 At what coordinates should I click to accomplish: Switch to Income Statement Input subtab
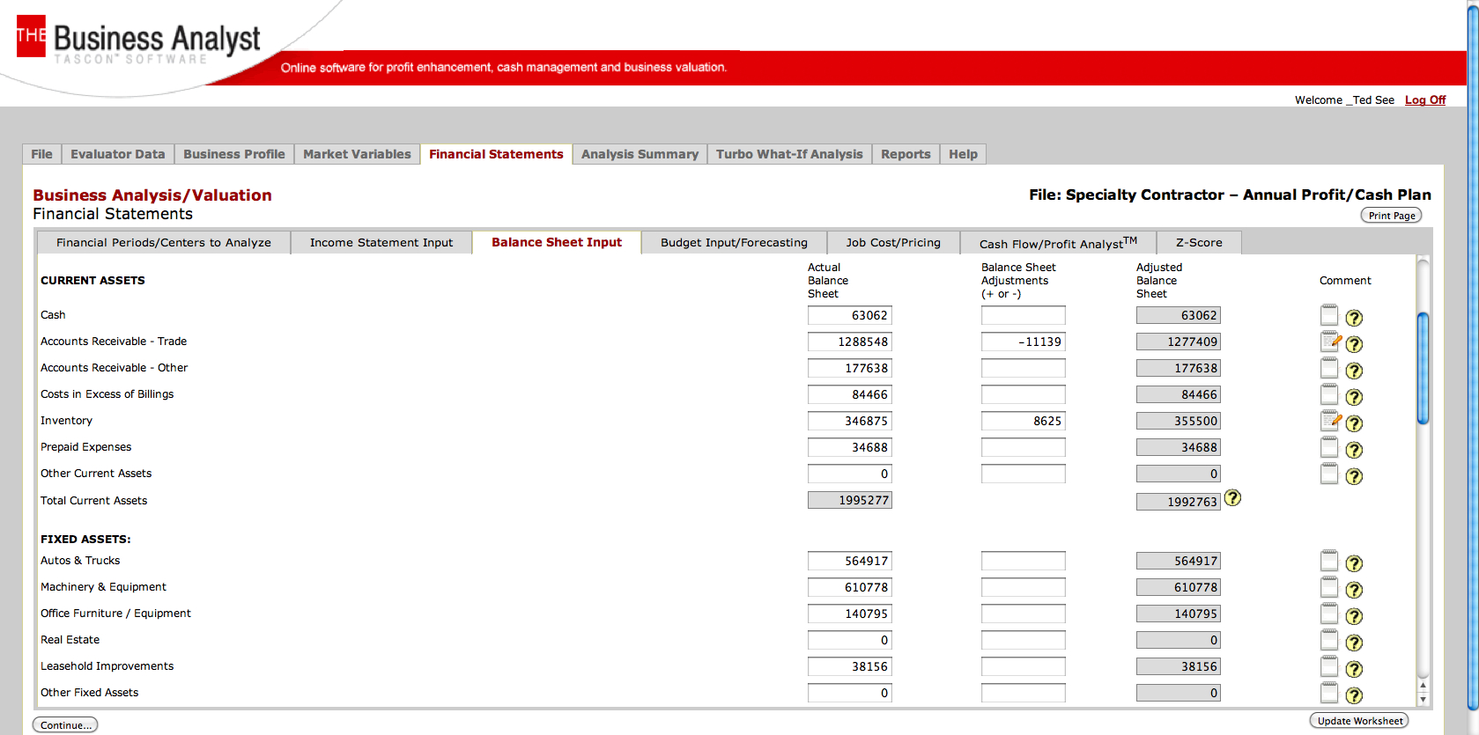point(381,243)
